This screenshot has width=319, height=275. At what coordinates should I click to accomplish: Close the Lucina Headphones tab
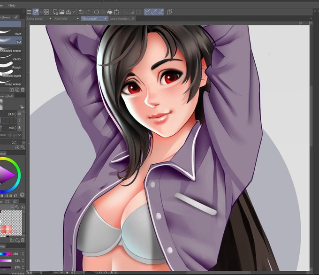click(133, 18)
